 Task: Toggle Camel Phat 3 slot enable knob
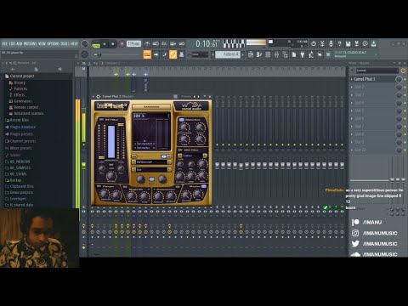point(399,79)
